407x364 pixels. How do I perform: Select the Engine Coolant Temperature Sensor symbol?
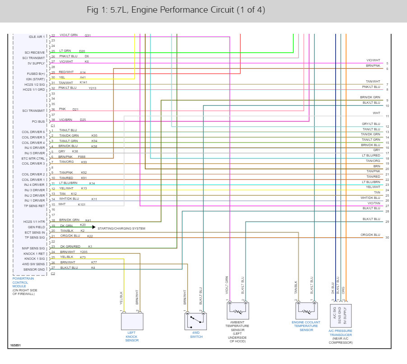[x=306, y=311]
